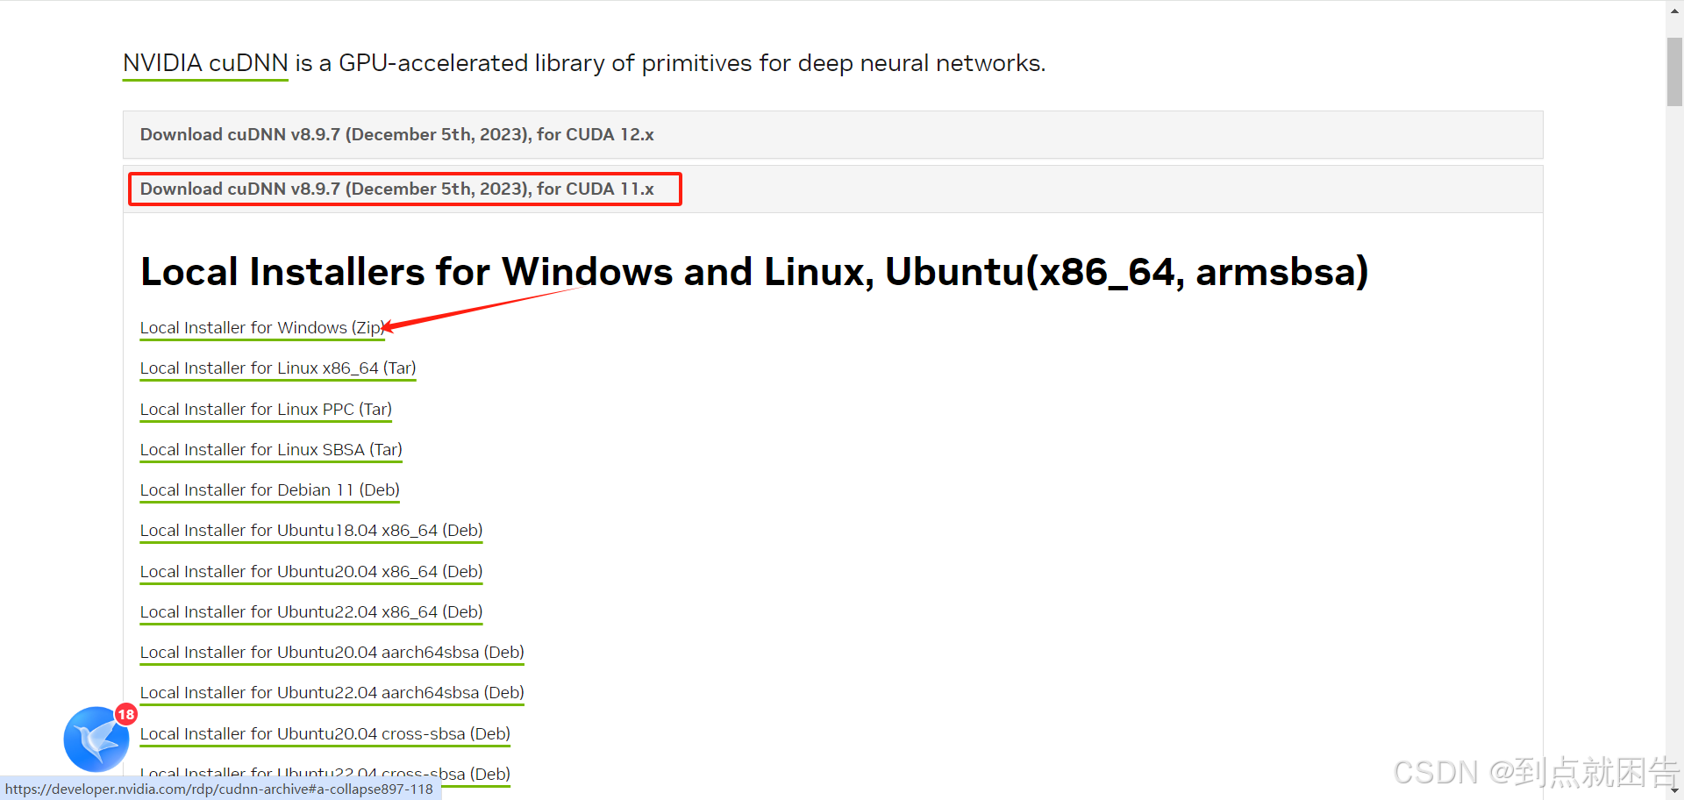Download Local Installer for Windows (Zip)

[262, 328]
